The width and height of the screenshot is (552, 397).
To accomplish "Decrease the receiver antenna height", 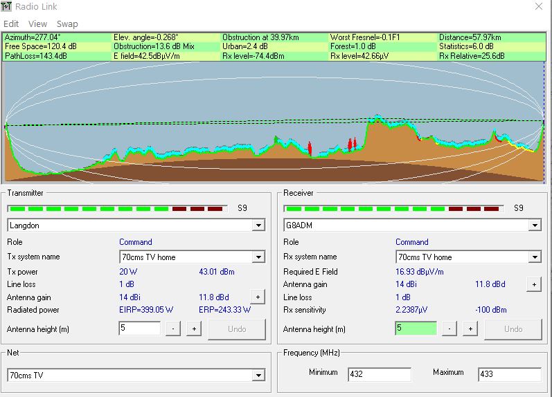I will (449, 329).
